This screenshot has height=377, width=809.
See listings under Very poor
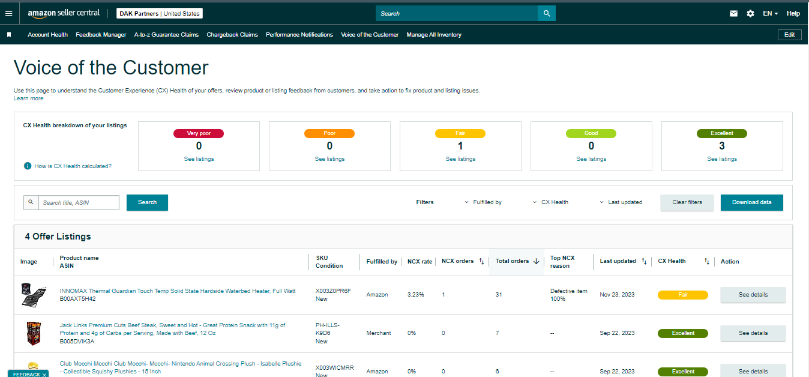click(x=199, y=159)
